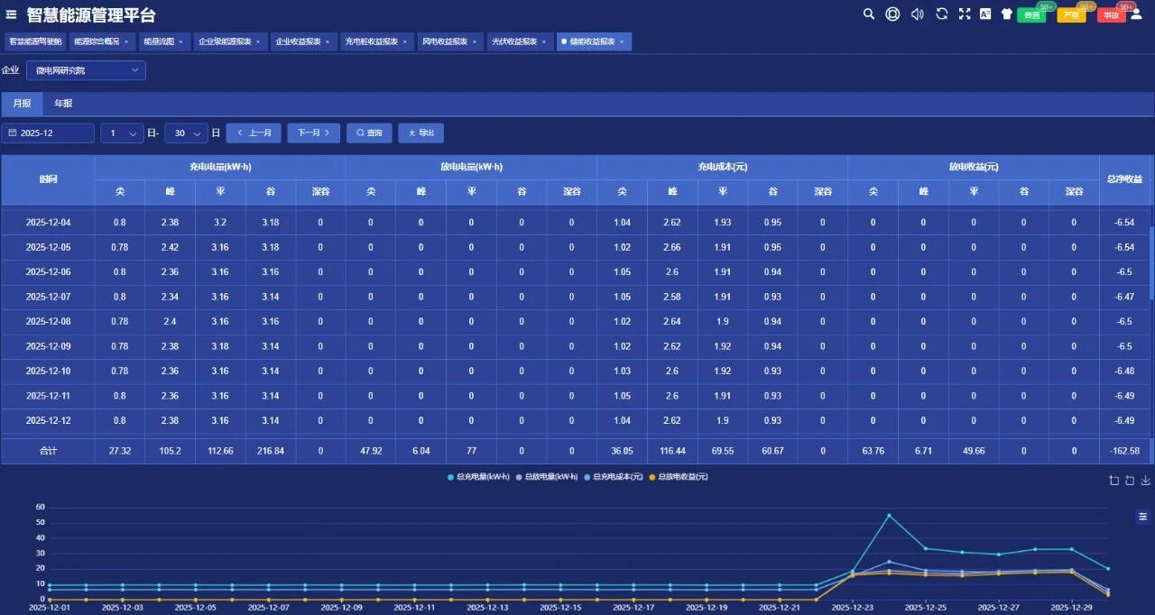The width and height of the screenshot is (1155, 615).
Task: Click the 导出 export button
Action: [x=420, y=133]
